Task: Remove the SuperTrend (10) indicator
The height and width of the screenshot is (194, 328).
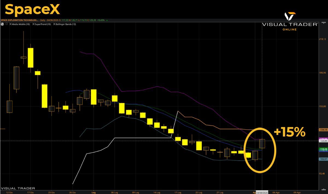Action: pyautogui.click(x=33, y=24)
